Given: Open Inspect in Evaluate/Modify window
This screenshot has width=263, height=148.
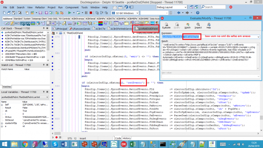Looking at the screenshot, I should click(198, 26).
